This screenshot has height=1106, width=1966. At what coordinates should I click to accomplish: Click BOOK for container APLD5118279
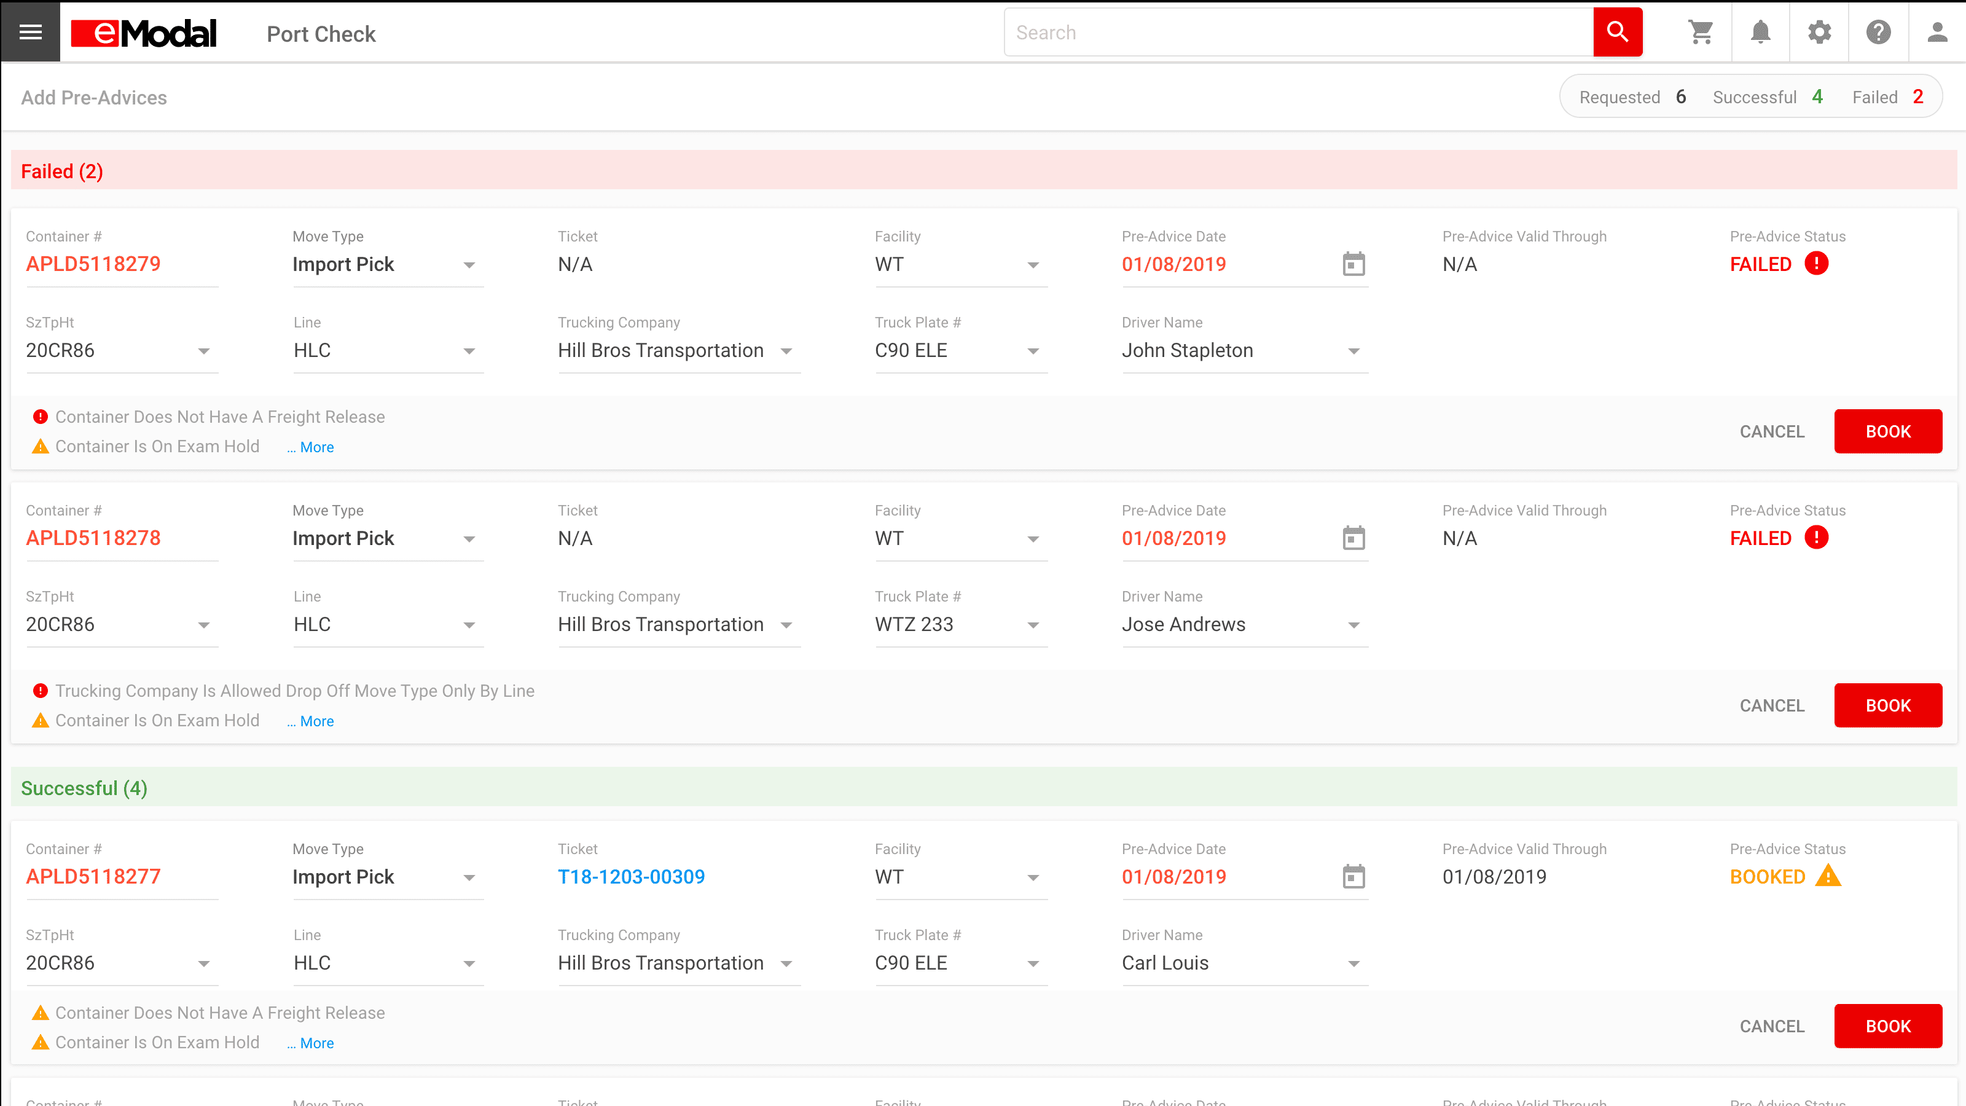click(x=1887, y=431)
